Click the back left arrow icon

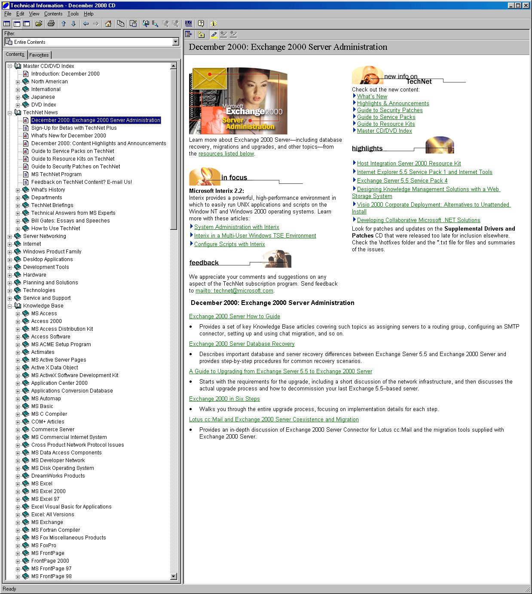(86, 24)
